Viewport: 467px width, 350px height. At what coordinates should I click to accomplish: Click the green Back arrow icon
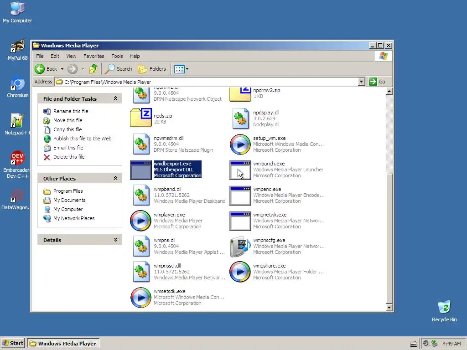(40, 69)
